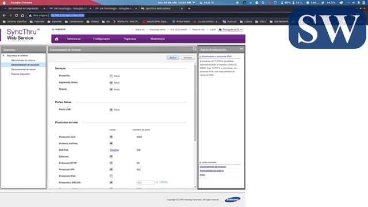Viewport: 368px width, 207px height.
Task: Open the Segurança menu
Action: (131, 39)
